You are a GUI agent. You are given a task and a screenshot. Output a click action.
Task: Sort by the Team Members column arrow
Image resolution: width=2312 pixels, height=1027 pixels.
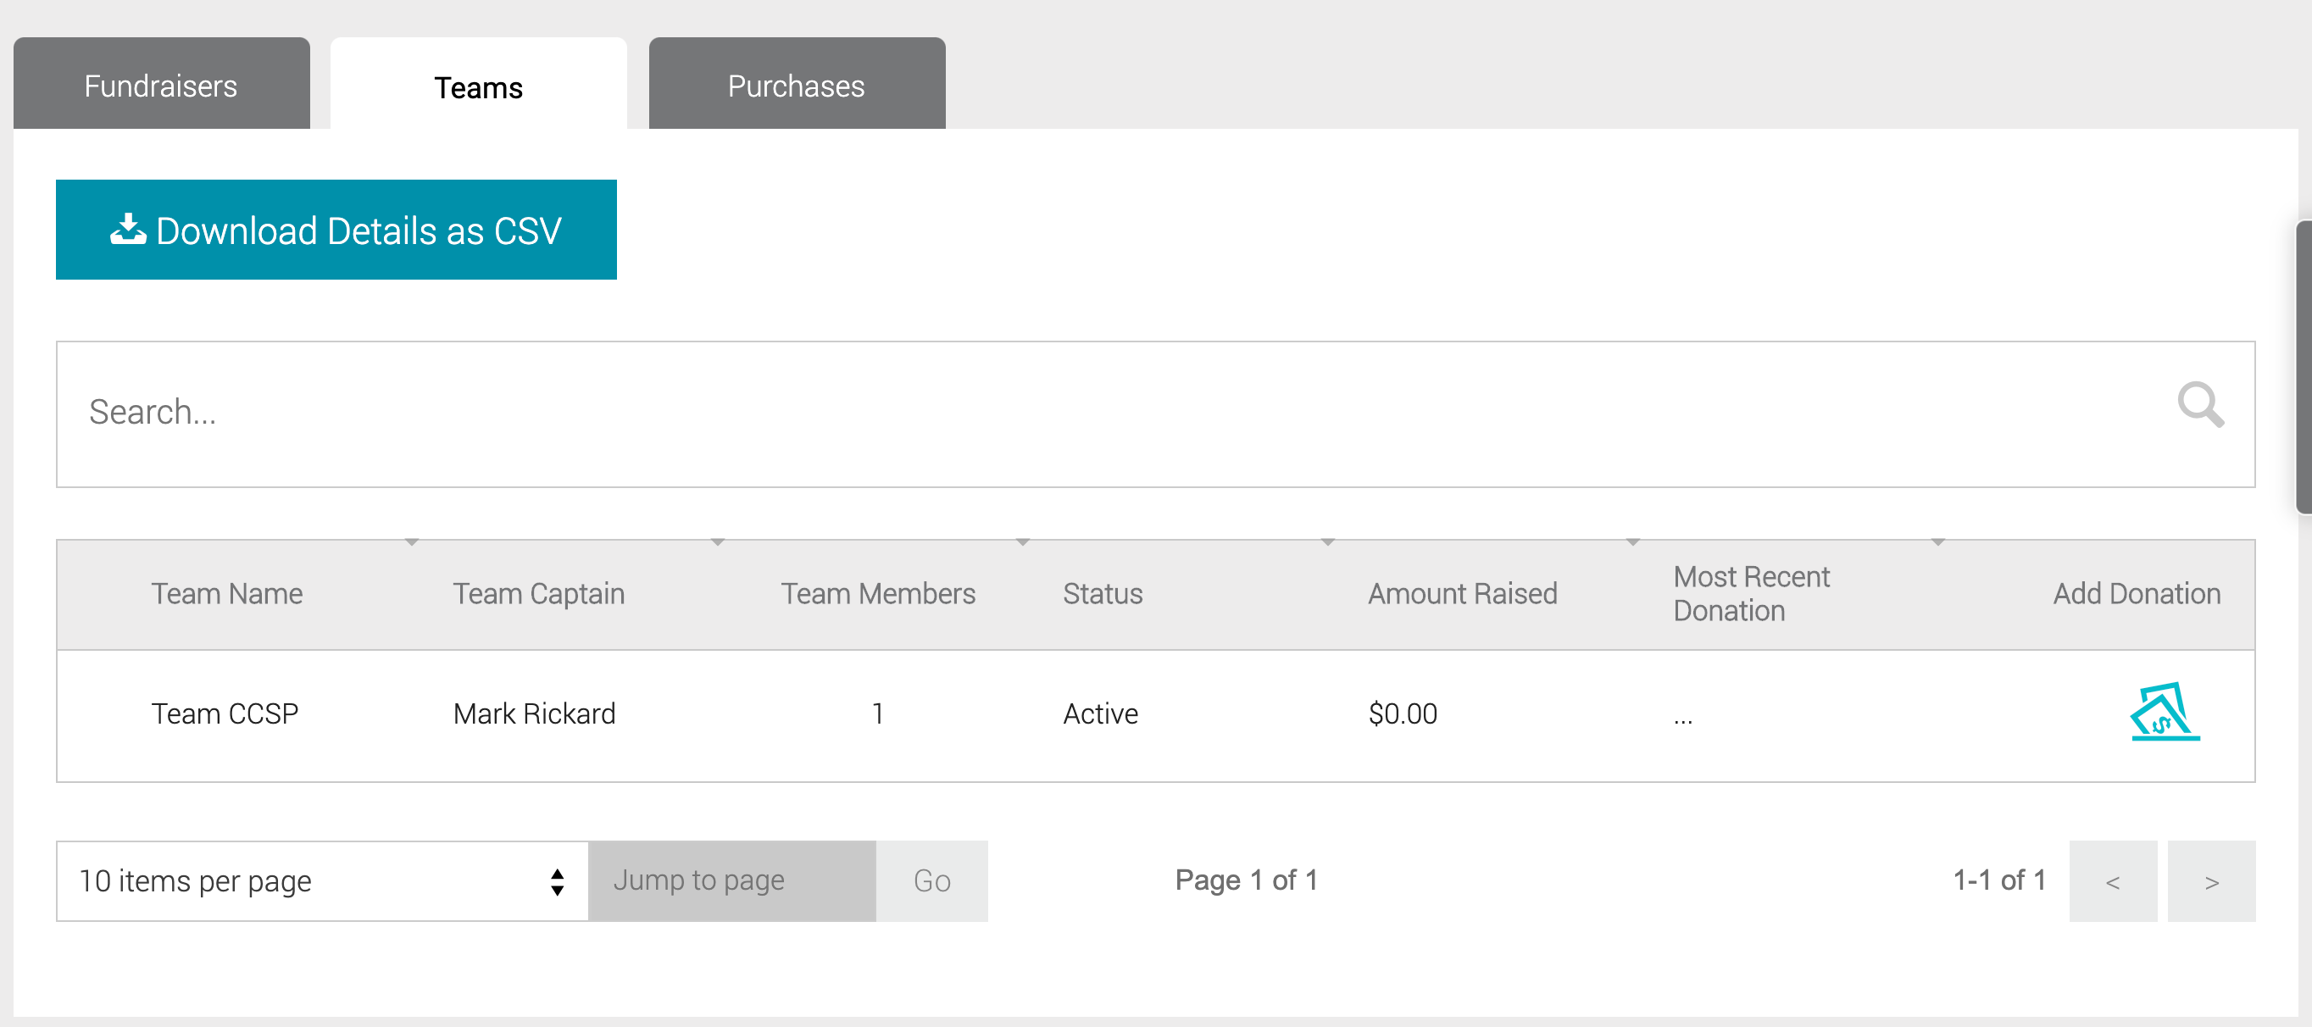coord(1022,542)
